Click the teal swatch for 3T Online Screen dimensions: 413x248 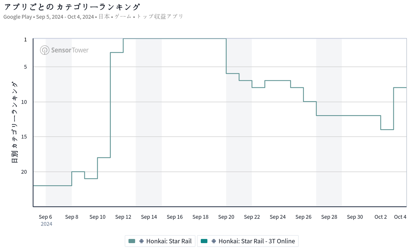[x=204, y=241]
